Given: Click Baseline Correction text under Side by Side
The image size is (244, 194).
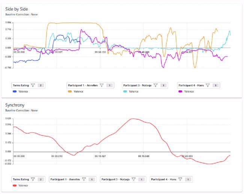Looking at the screenshot, I should point(21,14).
